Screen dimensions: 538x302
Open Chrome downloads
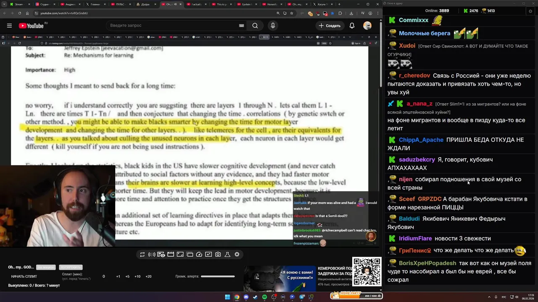coord(351,13)
